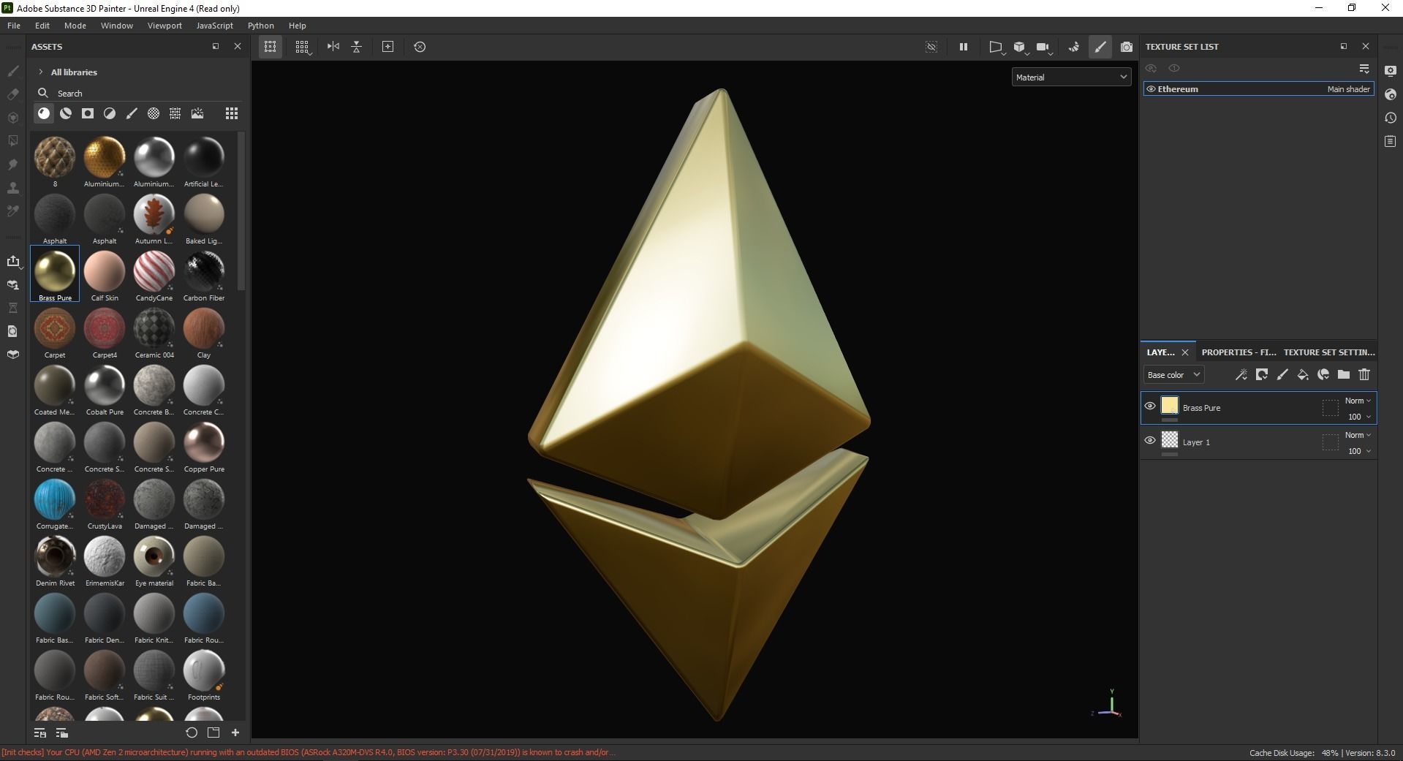Pause the engine computation
The image size is (1403, 761).
(x=964, y=47)
